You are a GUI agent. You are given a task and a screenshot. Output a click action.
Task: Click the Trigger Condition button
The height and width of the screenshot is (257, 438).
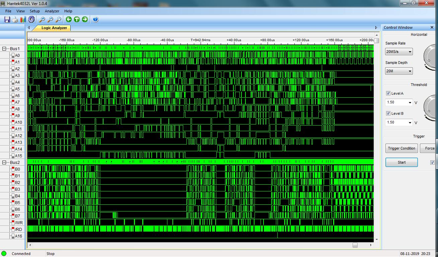(401, 148)
